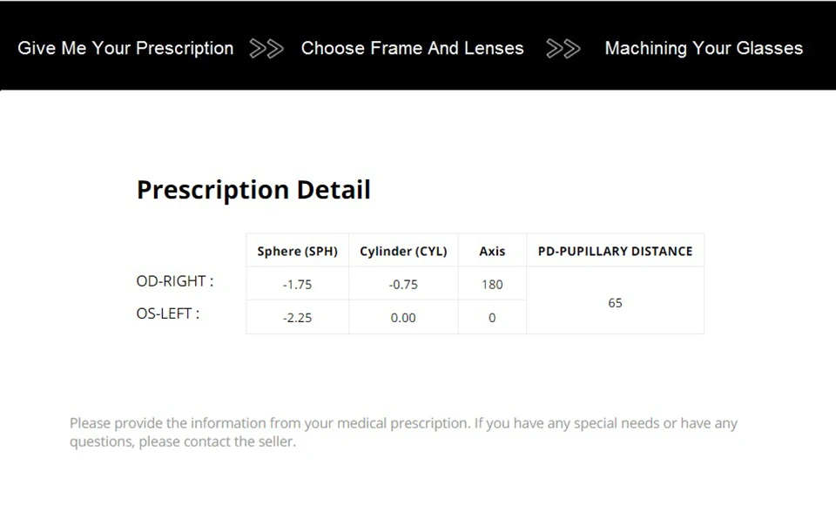Click the OD-RIGHT axis value 180
The width and height of the screenshot is (836, 519).
coord(492,285)
